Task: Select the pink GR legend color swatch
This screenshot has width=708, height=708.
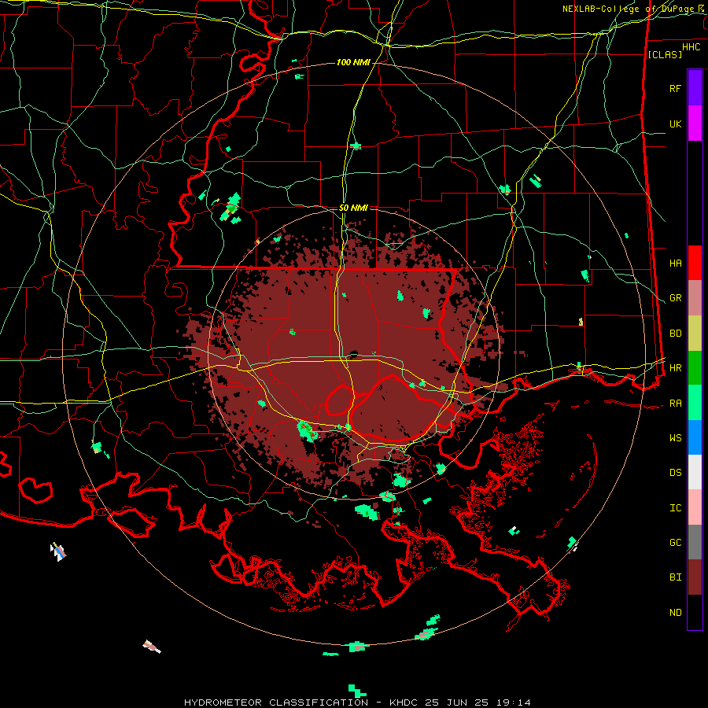Action: click(x=695, y=298)
